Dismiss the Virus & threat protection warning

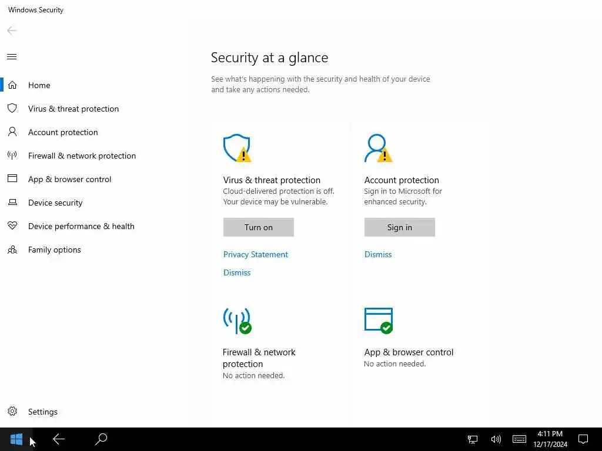tap(237, 272)
